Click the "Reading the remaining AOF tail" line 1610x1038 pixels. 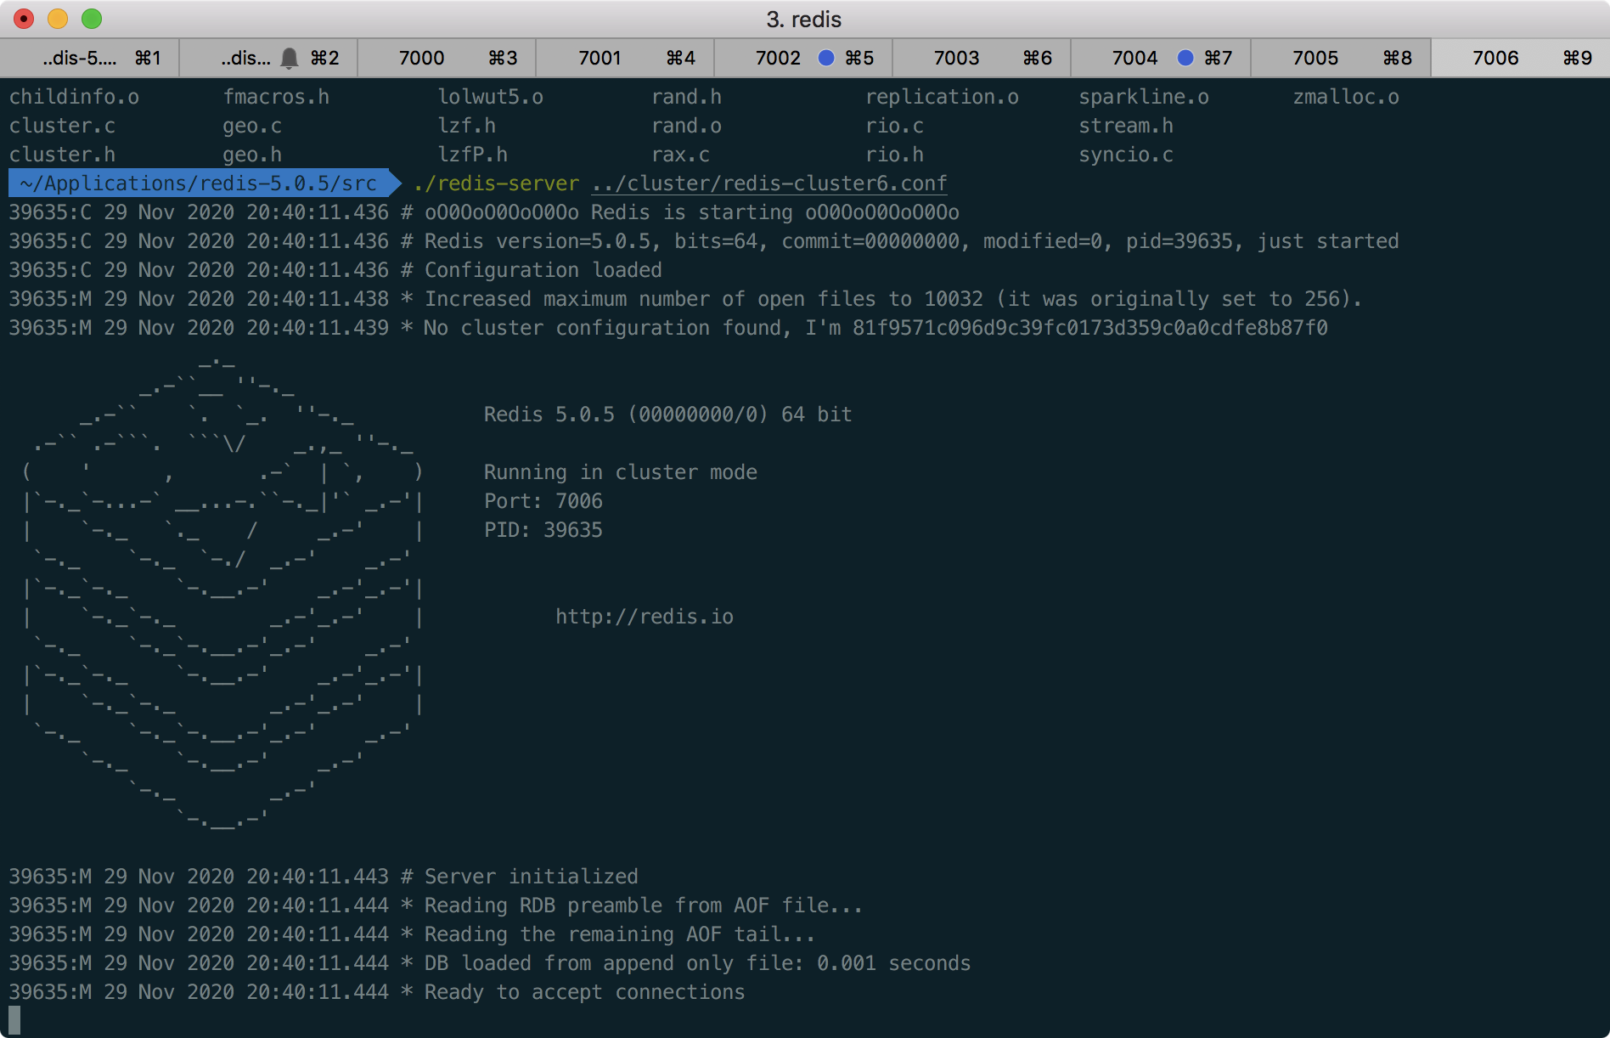412,934
